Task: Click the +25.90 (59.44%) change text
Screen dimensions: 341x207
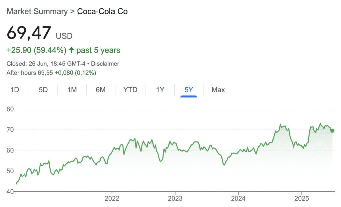Action: tap(37, 51)
